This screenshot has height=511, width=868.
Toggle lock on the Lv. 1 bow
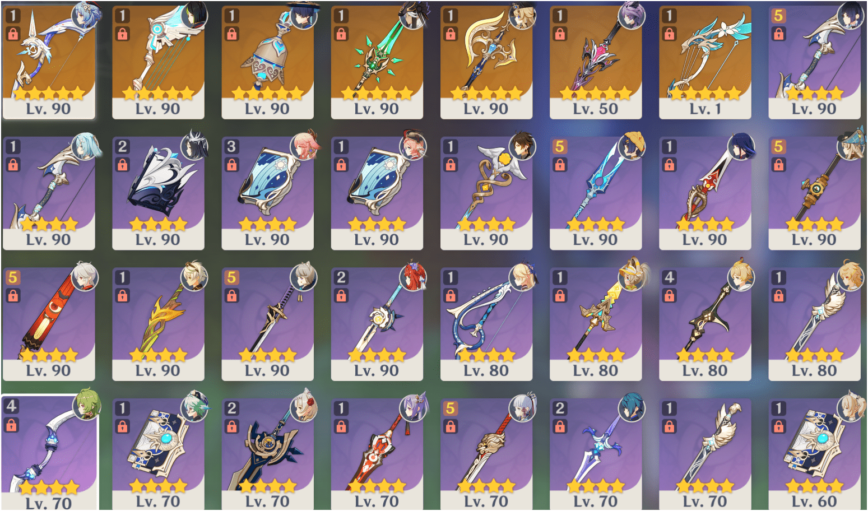(x=669, y=34)
